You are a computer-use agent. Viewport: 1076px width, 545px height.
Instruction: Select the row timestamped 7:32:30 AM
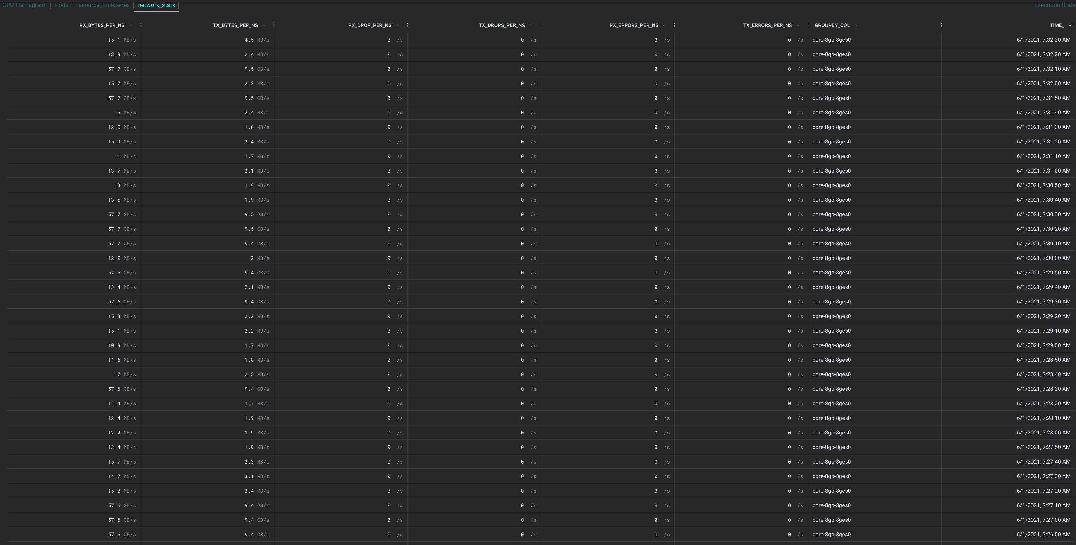coord(1043,40)
